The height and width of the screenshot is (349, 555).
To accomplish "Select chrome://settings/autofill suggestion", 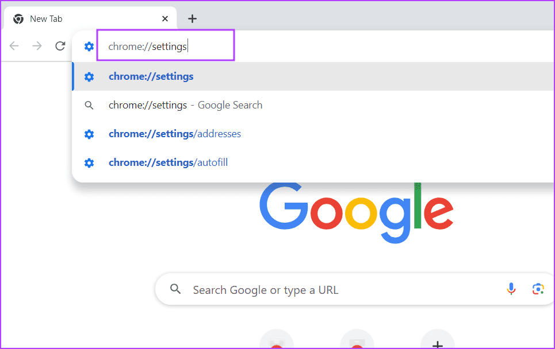I will point(168,162).
